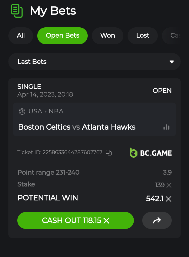Screen dimensions: 189x257
Task: Click the currency icon beside 542.1
Action: pyautogui.click(x=169, y=199)
